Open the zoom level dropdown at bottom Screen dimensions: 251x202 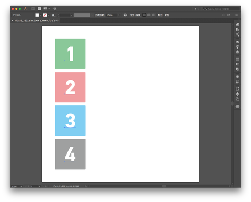click(21, 186)
